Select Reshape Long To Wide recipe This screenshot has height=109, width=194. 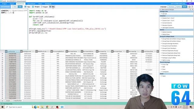click(169, 58)
